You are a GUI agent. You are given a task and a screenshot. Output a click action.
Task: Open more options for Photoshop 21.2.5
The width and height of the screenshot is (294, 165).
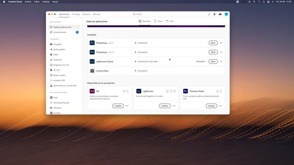pyautogui.click(x=221, y=52)
